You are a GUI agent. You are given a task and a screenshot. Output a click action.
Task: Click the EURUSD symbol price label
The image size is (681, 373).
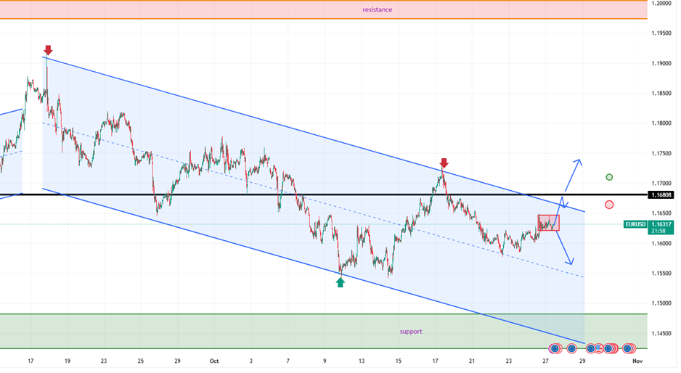pos(635,224)
